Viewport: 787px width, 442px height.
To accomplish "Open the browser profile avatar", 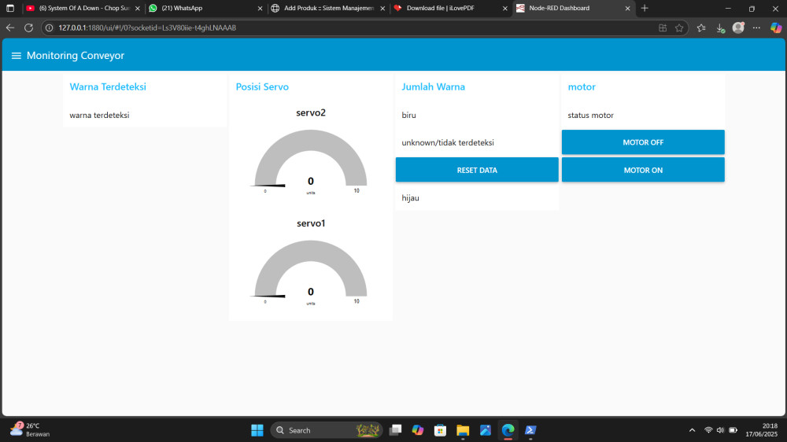I will tap(738, 28).
